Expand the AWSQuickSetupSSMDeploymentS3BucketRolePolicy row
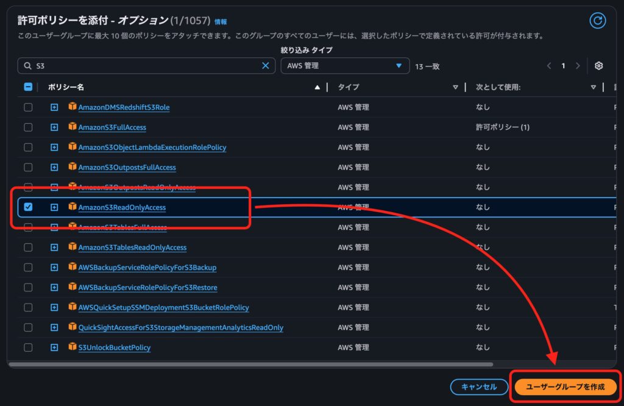The image size is (624, 406). tap(54, 307)
